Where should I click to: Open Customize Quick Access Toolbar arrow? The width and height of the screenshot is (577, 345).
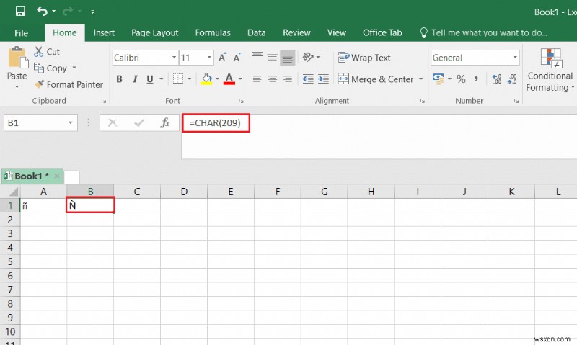93,12
